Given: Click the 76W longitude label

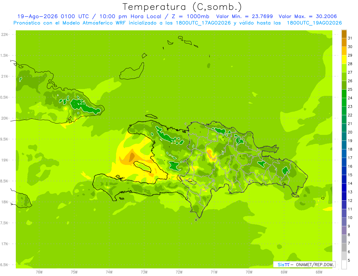Looking at the screenshot, I should (39, 272).
